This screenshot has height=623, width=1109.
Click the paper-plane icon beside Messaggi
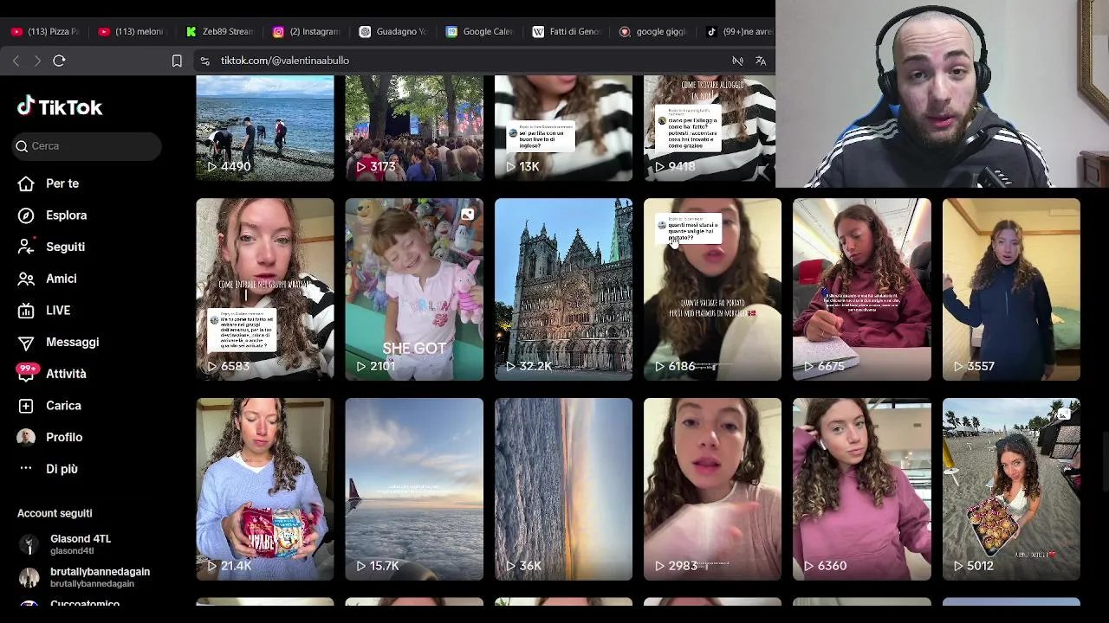26,343
